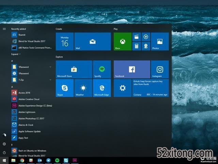Open the Groove Music disc tile
This screenshot has width=218, height=164.
(146, 37)
